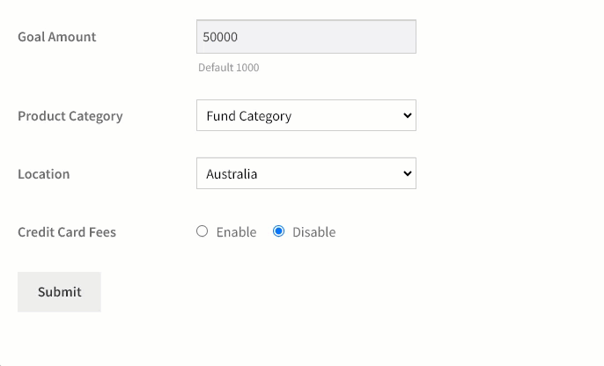The image size is (604, 366).
Task: Click the Fund Category selected value
Action: (x=249, y=116)
